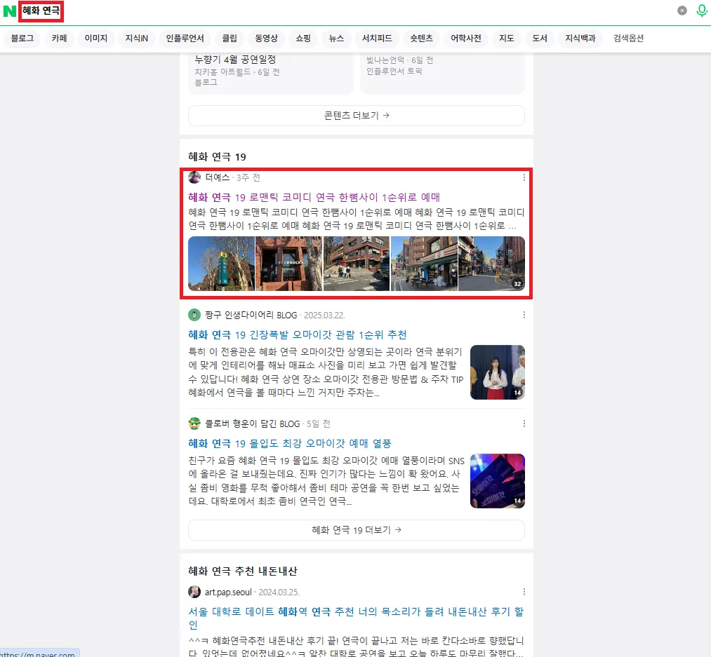Open 검색옵션 search options
This screenshot has height=657, width=711.
[x=628, y=39]
